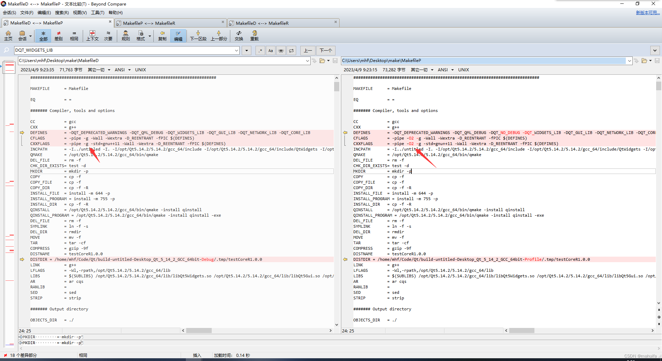The width and height of the screenshot is (662, 361).
Task: Click the search magnifier icon
Action: point(7,50)
